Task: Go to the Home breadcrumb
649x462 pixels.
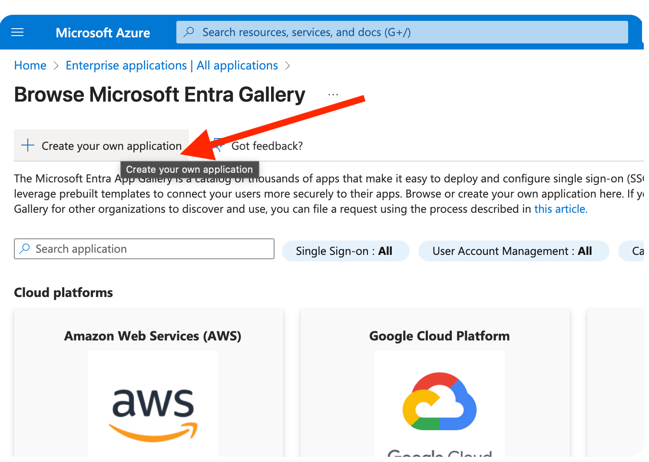Action: tap(30, 66)
